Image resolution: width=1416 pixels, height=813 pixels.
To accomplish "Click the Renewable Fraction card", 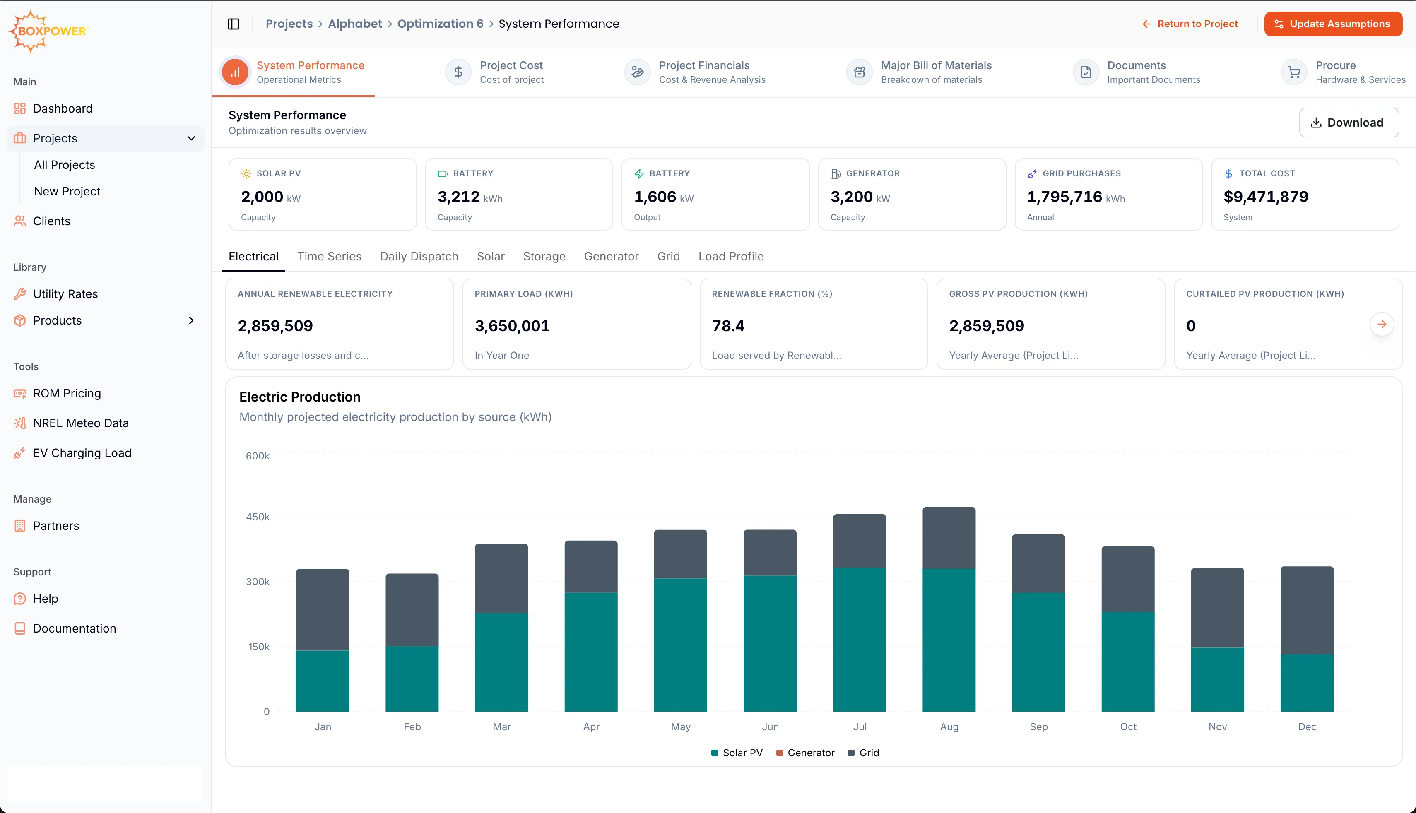I will click(814, 325).
